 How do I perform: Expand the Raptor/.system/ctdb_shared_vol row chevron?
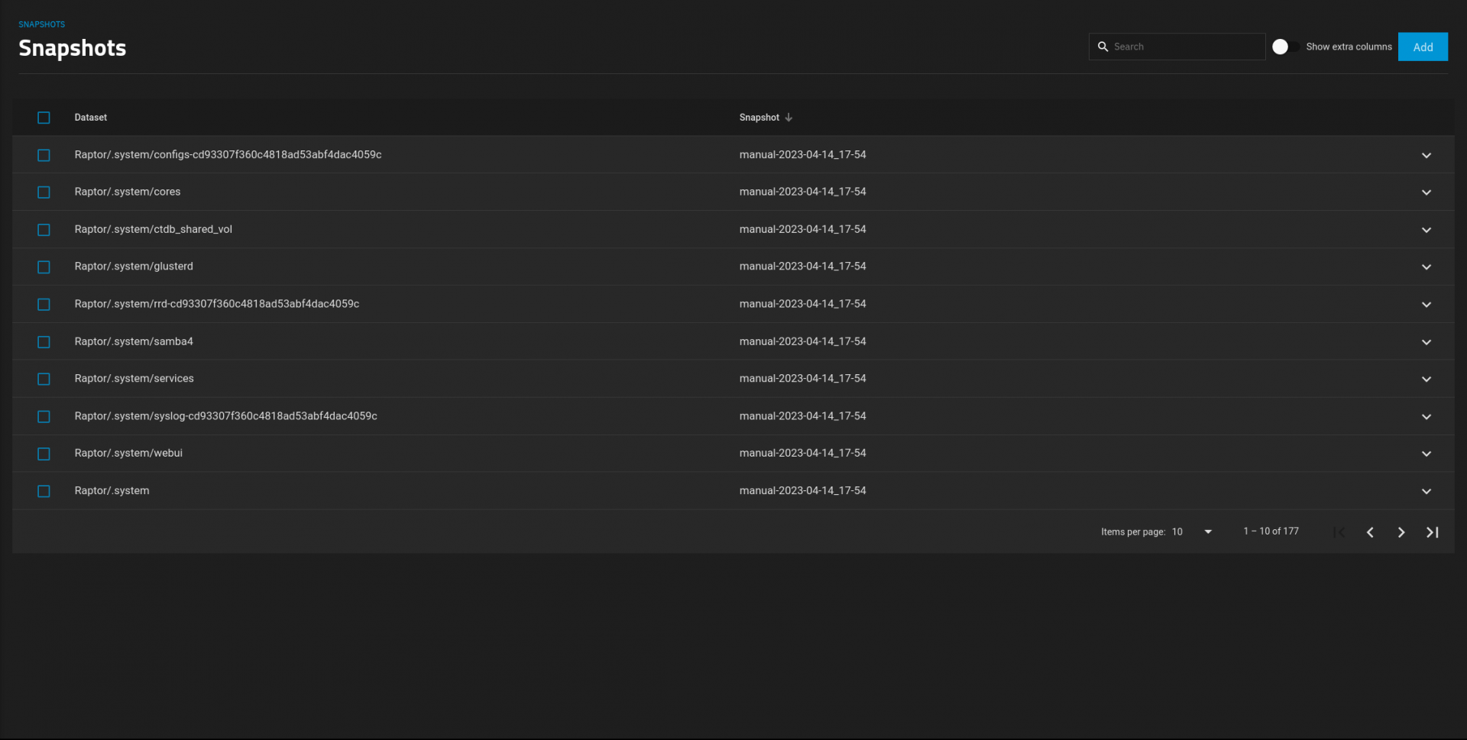tap(1426, 230)
